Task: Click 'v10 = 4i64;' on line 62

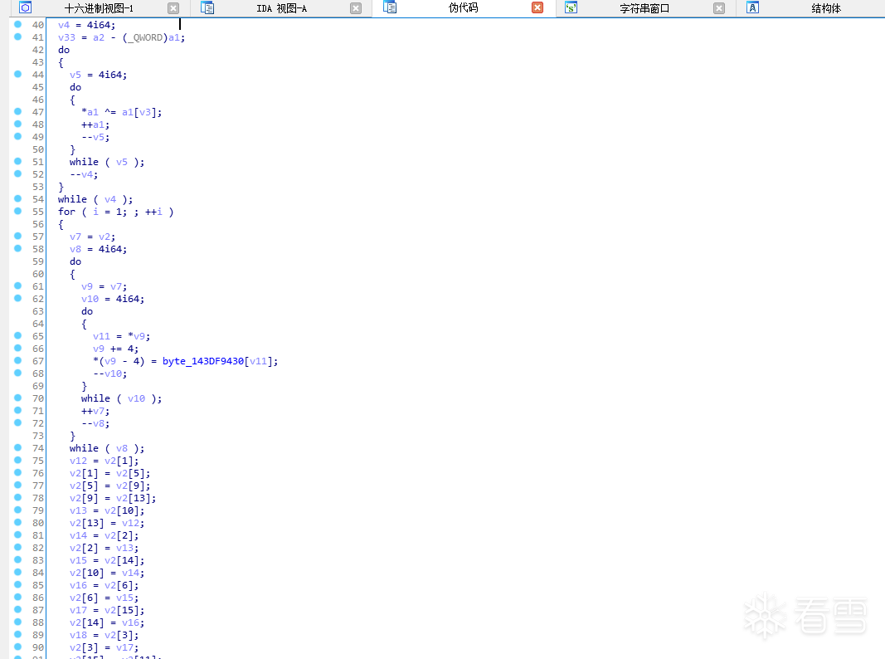Action: 113,299
